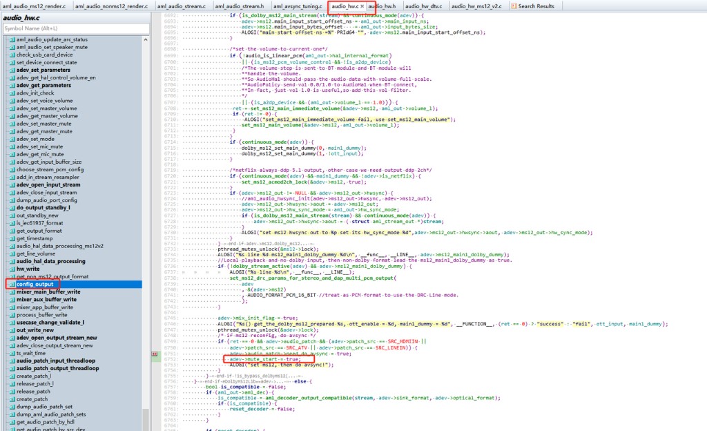Click the function icon beside adev_get_hal_control_volume_en
The width and height of the screenshot is (707, 431).
[12, 78]
